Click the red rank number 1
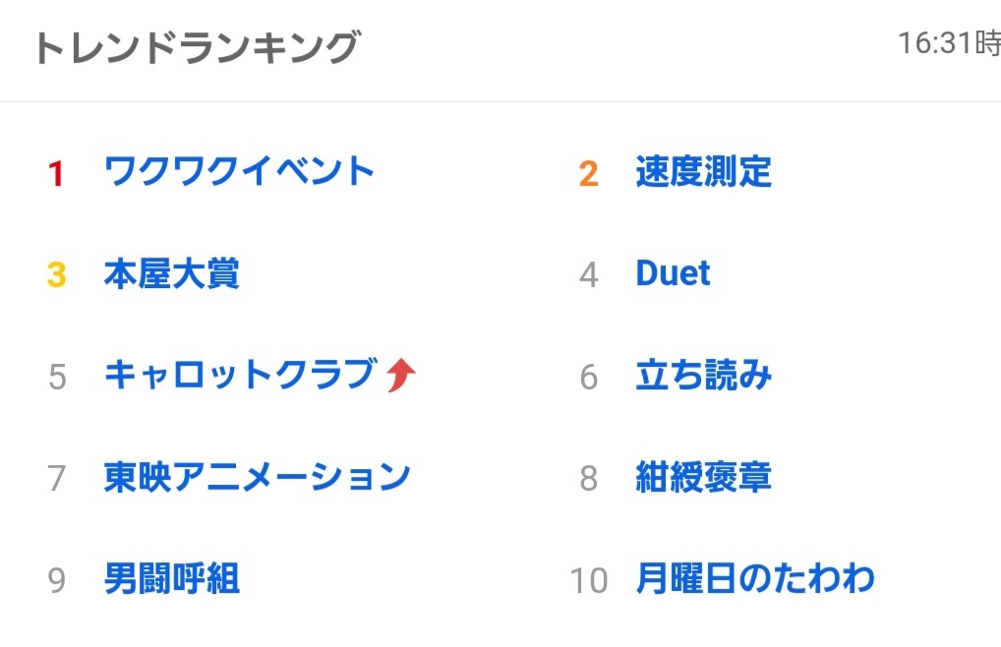The width and height of the screenshot is (1001, 647). coord(56,174)
